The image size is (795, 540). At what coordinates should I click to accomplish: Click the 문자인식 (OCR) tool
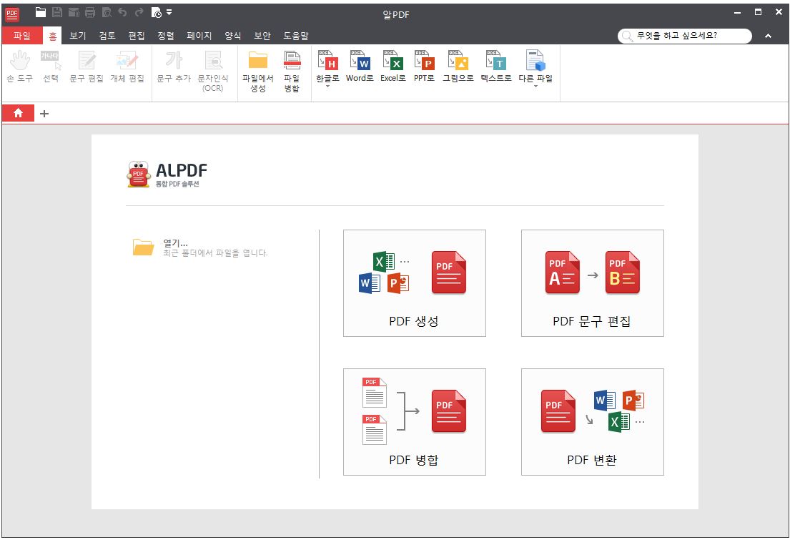[213, 71]
